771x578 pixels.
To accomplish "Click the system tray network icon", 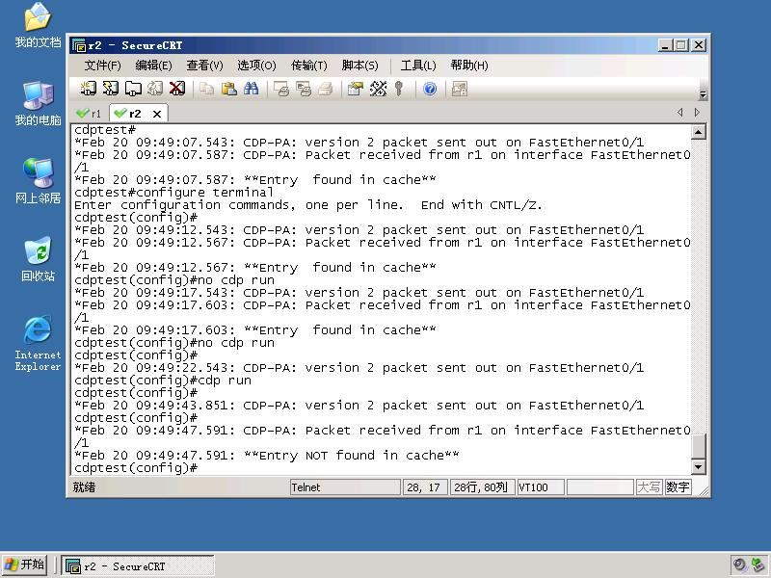I will [x=758, y=565].
